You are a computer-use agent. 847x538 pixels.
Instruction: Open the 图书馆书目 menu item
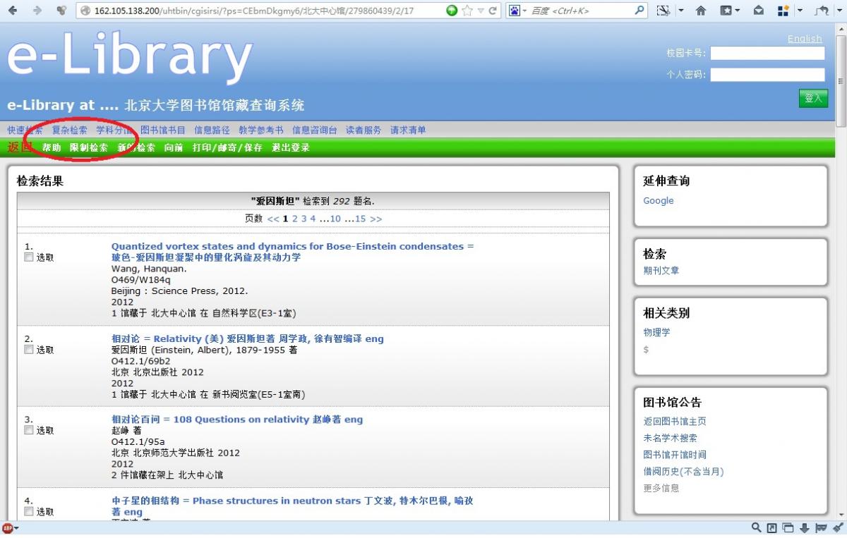point(163,130)
